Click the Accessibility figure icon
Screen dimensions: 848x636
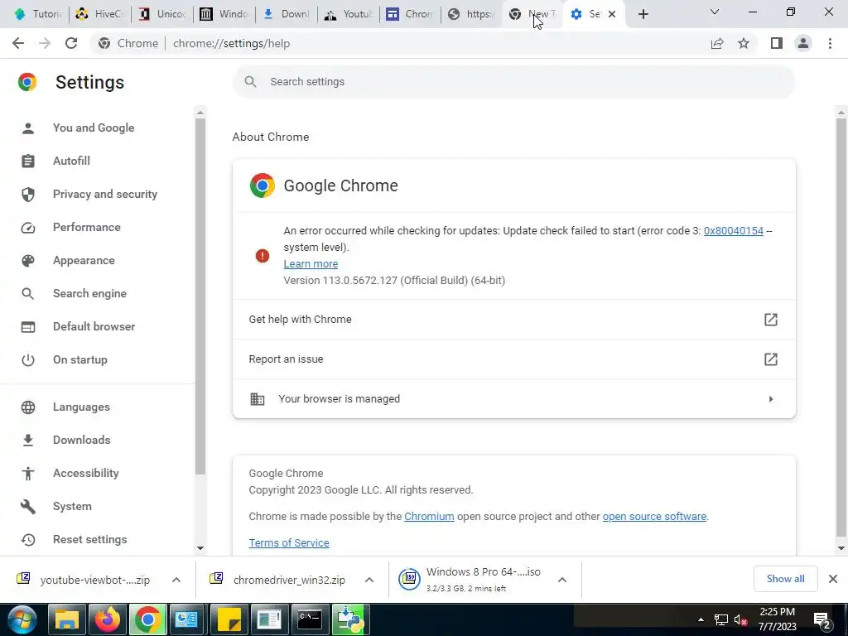click(x=27, y=473)
